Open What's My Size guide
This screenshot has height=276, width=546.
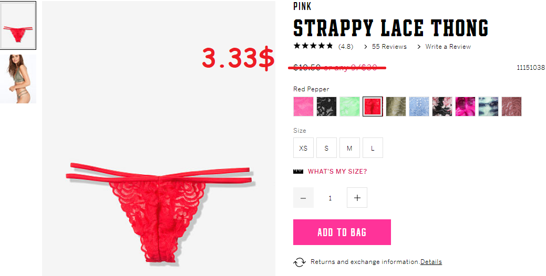point(337,172)
